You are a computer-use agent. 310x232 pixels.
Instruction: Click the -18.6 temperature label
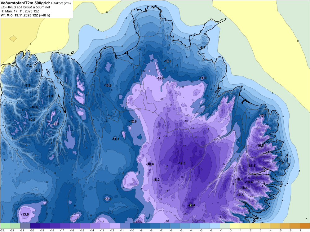tap(150, 164)
